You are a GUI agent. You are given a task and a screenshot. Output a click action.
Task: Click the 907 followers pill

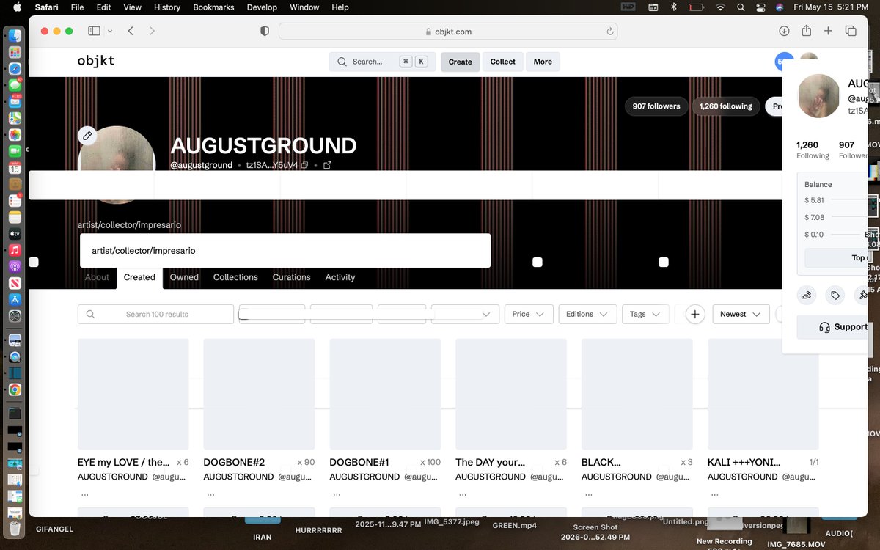click(656, 106)
